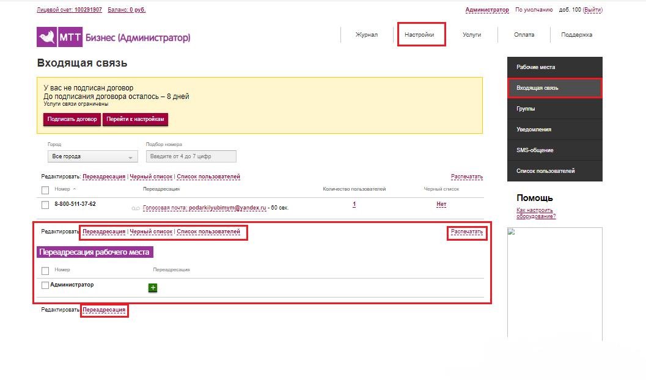The width and height of the screenshot is (646, 380).
Task: Click the broken image placeholder under Помощь
Action: click(x=512, y=232)
